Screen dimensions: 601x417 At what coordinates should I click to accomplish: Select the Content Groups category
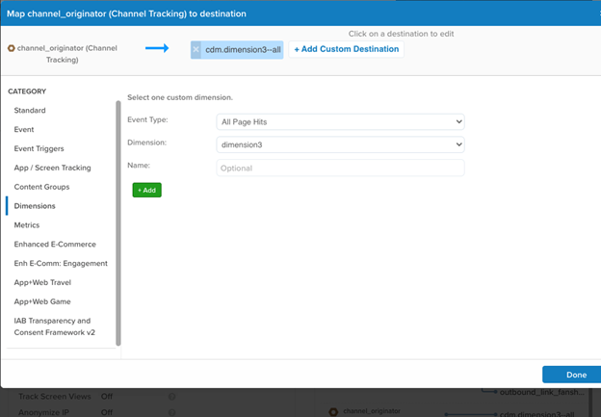(41, 187)
